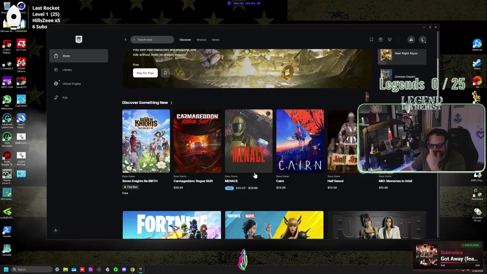Switch to the Discover tab

pyautogui.click(x=185, y=40)
